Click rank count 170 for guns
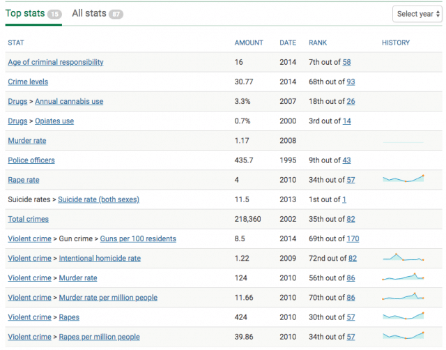The height and width of the screenshot is (350, 446). (353, 238)
